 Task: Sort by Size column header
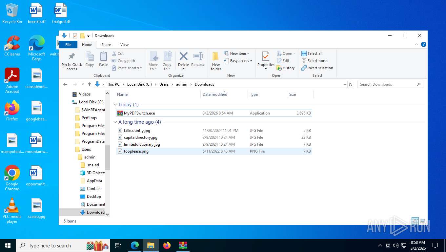coord(300,94)
